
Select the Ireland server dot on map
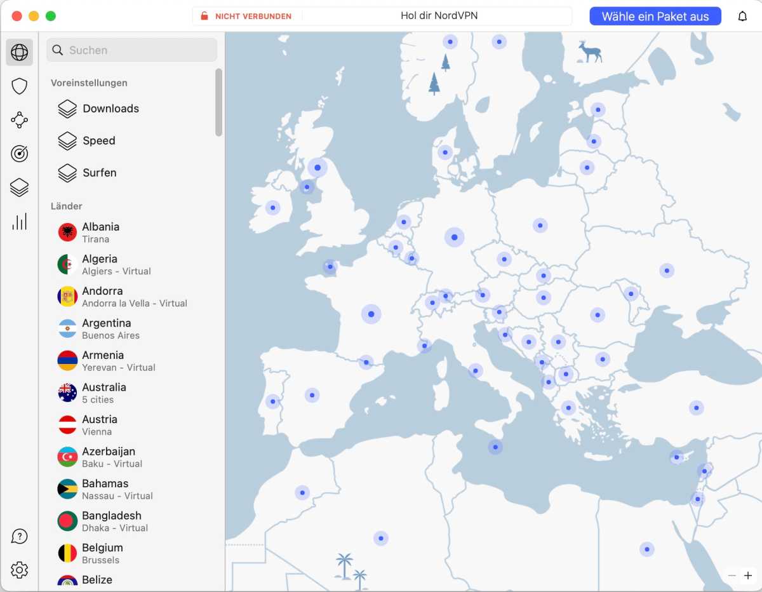(272, 207)
